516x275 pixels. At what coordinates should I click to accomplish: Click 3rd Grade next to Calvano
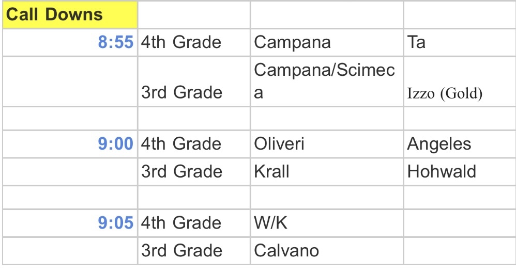181,251
